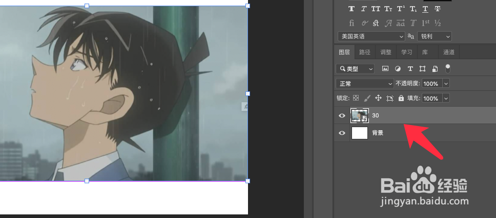Switch to the 通道 tab

(x=448, y=52)
